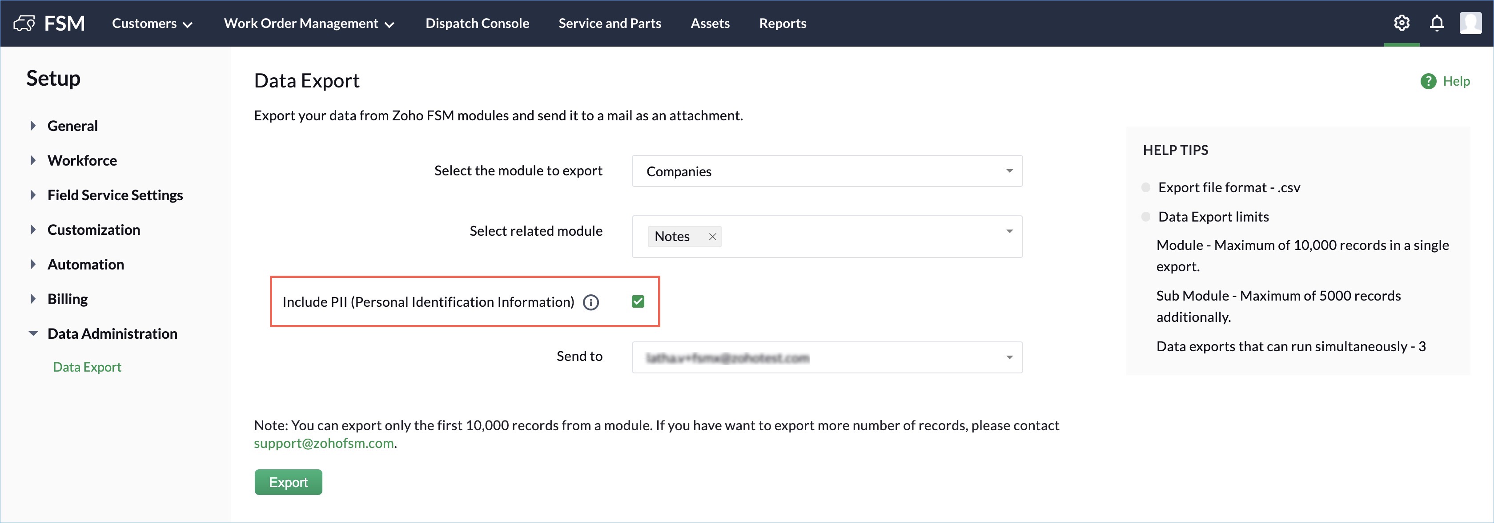Click the FSM truck logo icon

click(x=24, y=23)
